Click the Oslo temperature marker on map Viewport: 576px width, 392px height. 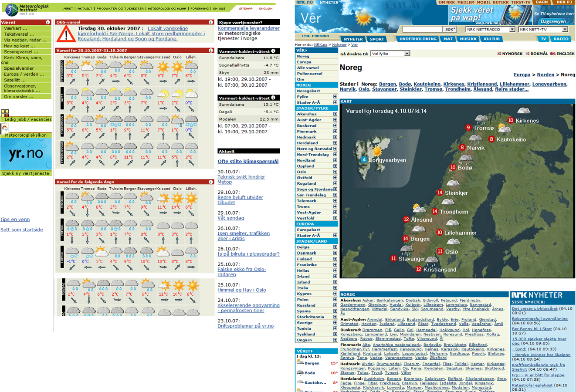coord(440,251)
